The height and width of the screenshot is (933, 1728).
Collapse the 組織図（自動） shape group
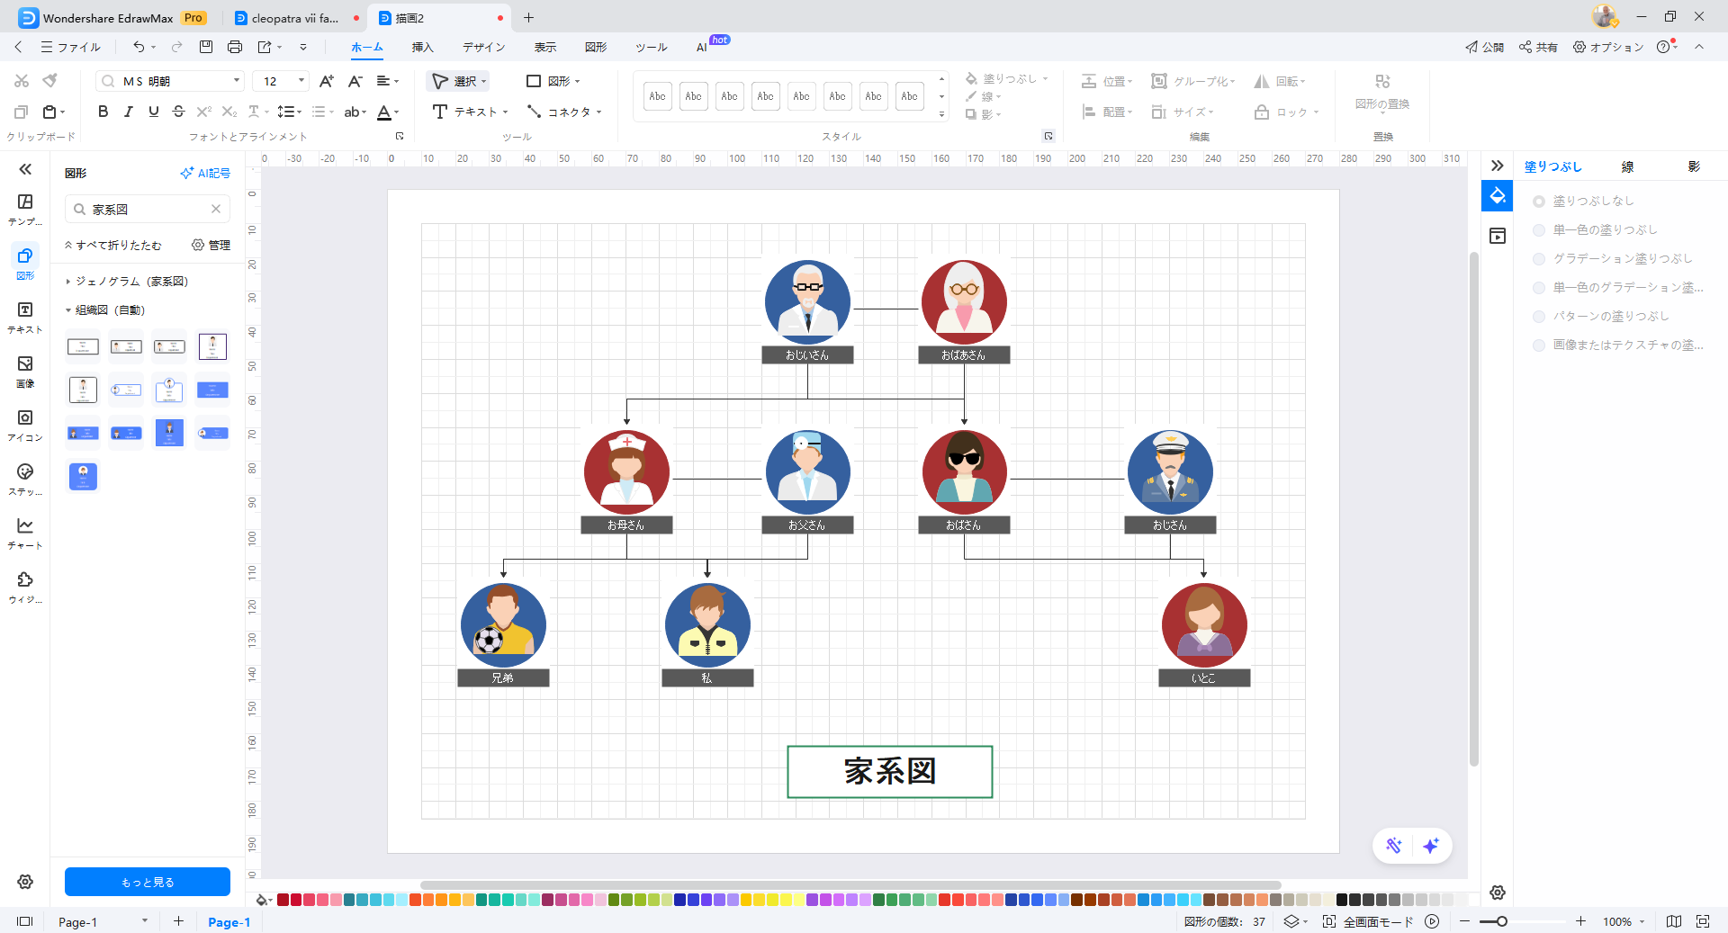click(x=68, y=309)
